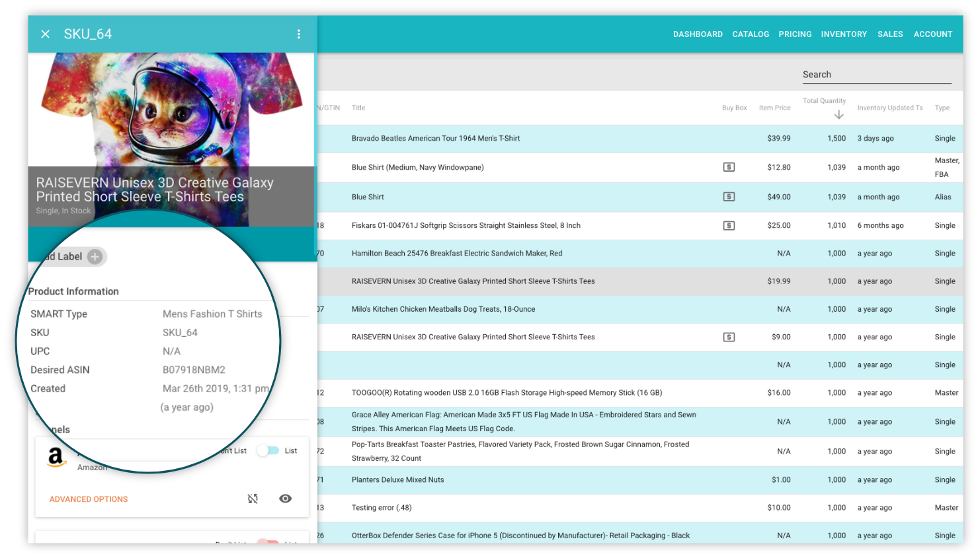
Task: Select the Bravado Beatles American Tour T-Shirt row
Action: (639, 139)
